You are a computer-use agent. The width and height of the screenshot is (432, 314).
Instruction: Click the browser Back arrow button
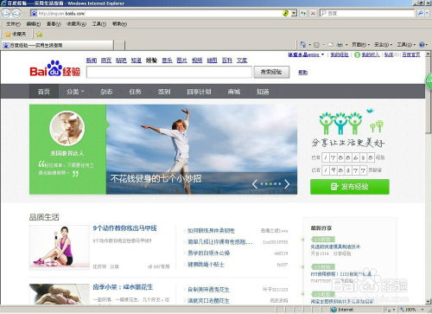(x=6, y=13)
